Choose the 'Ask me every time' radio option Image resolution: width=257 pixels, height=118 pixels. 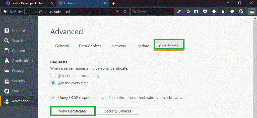pyautogui.click(x=53, y=83)
